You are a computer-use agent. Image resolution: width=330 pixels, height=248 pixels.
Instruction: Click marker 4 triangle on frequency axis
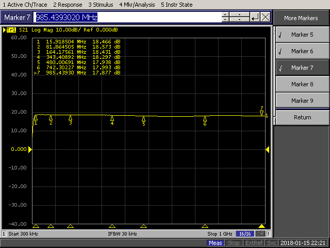pos(112,226)
